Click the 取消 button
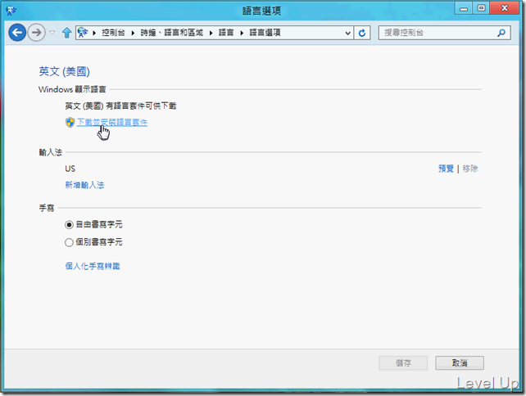 coord(460,362)
